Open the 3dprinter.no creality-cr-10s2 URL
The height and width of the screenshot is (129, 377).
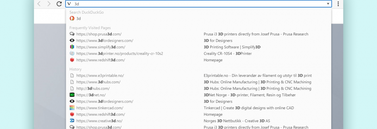pyautogui.click(x=120, y=54)
